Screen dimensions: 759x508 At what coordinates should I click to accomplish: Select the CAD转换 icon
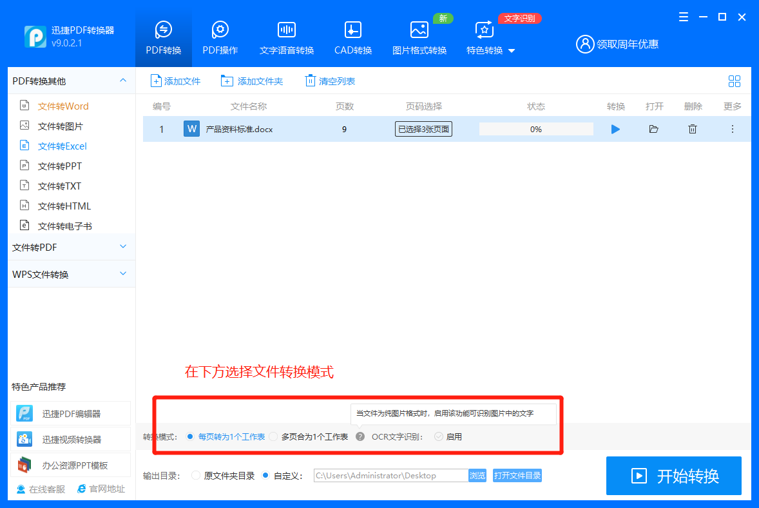[x=353, y=30]
